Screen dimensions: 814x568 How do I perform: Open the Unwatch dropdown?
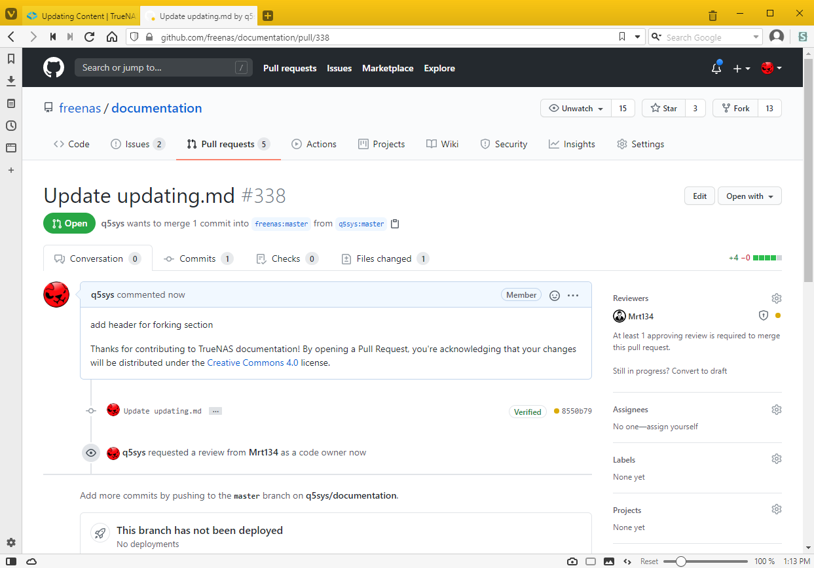click(576, 109)
